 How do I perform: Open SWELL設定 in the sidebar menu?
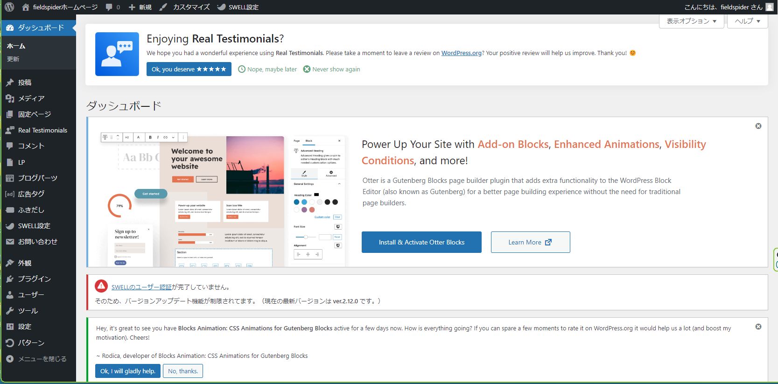[x=34, y=226]
